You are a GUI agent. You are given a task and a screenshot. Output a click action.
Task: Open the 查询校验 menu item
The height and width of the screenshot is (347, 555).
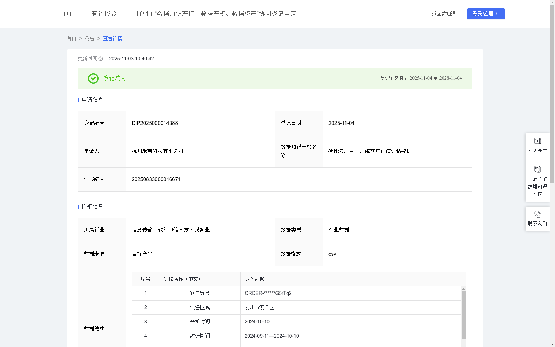tap(104, 14)
